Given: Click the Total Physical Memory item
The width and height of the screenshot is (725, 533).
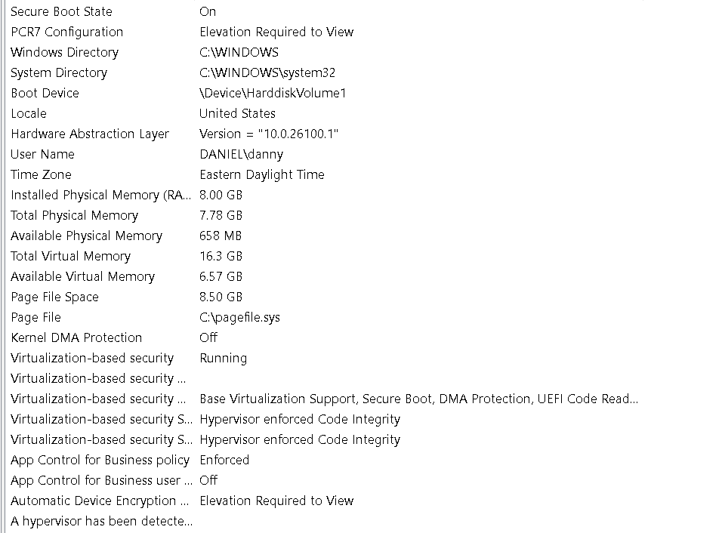Looking at the screenshot, I should click(75, 215).
